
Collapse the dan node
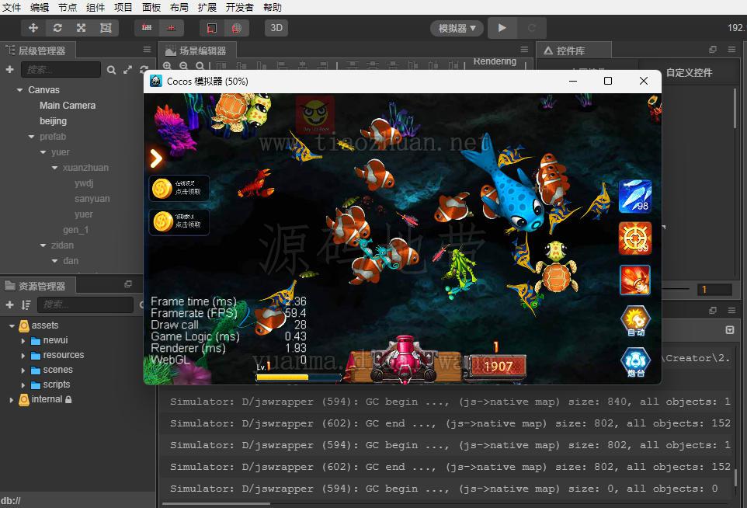(x=55, y=261)
